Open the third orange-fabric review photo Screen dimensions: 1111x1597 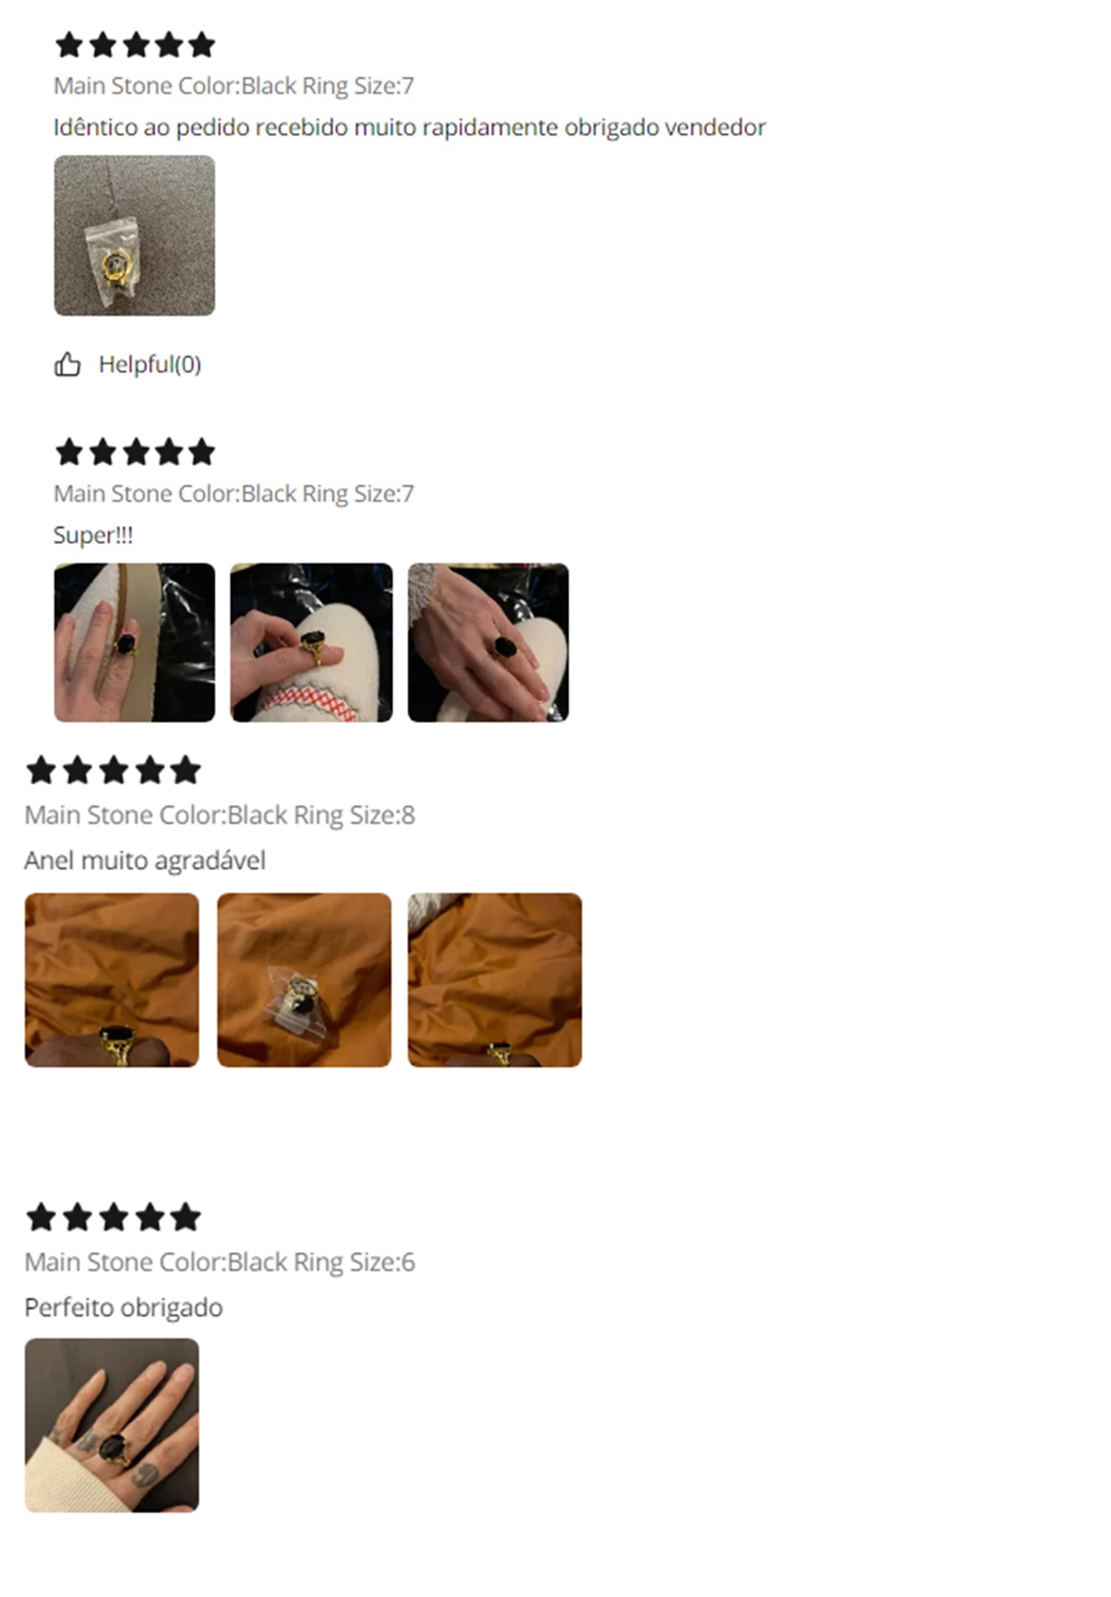[495, 979]
